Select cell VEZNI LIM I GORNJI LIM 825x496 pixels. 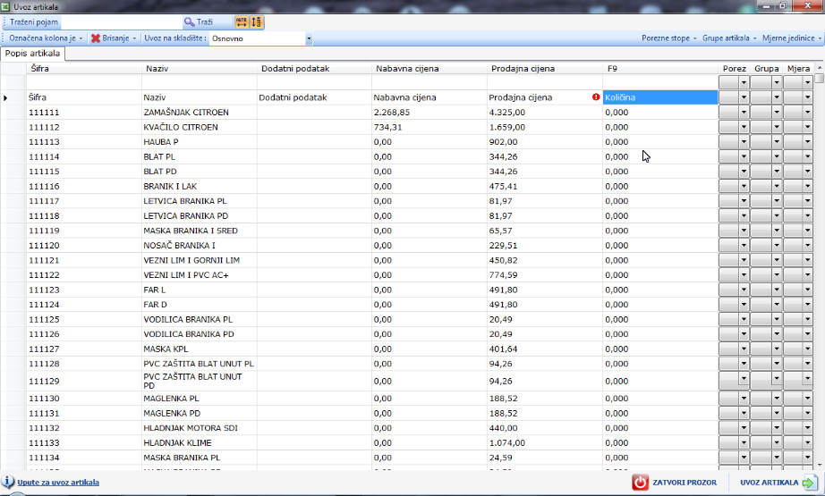pos(200,260)
